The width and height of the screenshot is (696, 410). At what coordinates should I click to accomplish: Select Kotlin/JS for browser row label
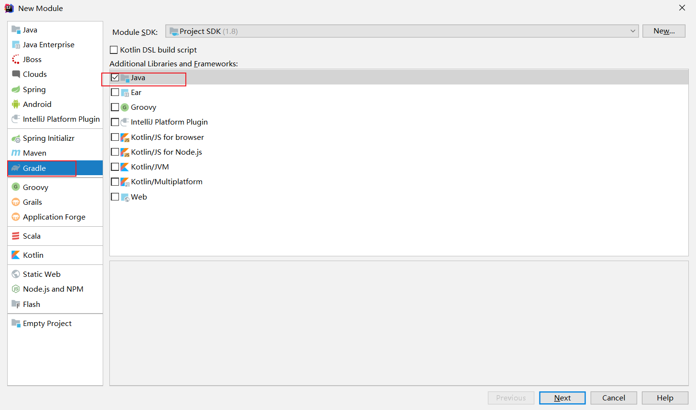pos(168,137)
